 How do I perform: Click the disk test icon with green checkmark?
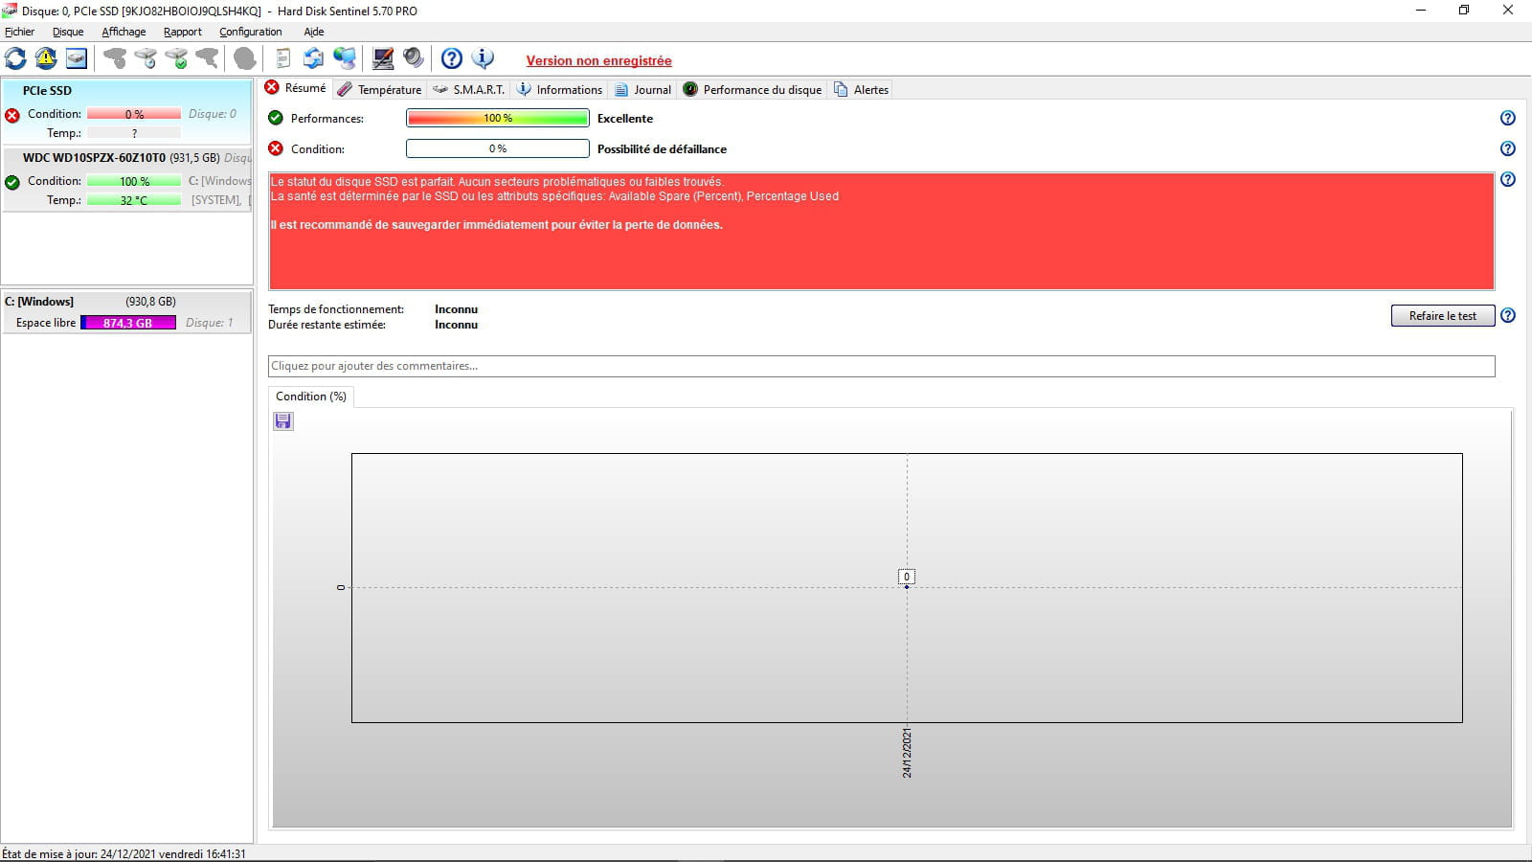[x=176, y=58]
